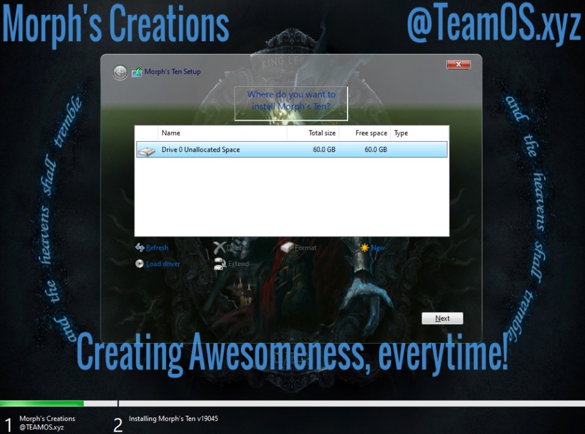Click the "Morph's Creations @TEAMOS.xyz" step label
The height and width of the screenshot is (434, 585).
click(47, 423)
